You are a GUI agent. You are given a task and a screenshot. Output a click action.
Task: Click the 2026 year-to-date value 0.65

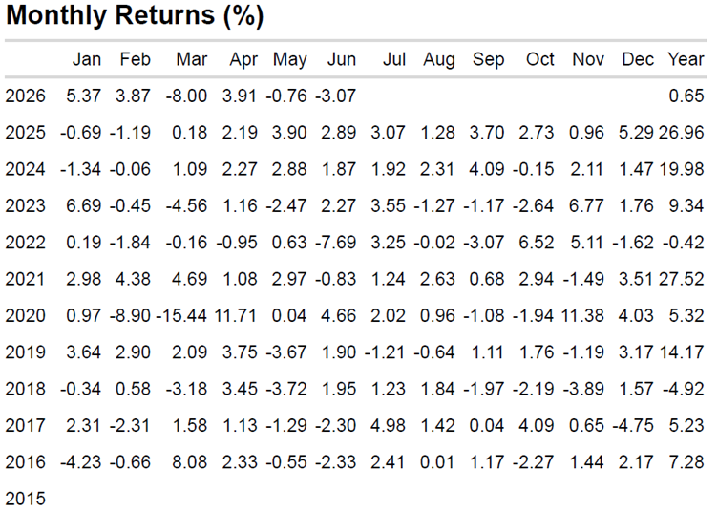click(686, 96)
